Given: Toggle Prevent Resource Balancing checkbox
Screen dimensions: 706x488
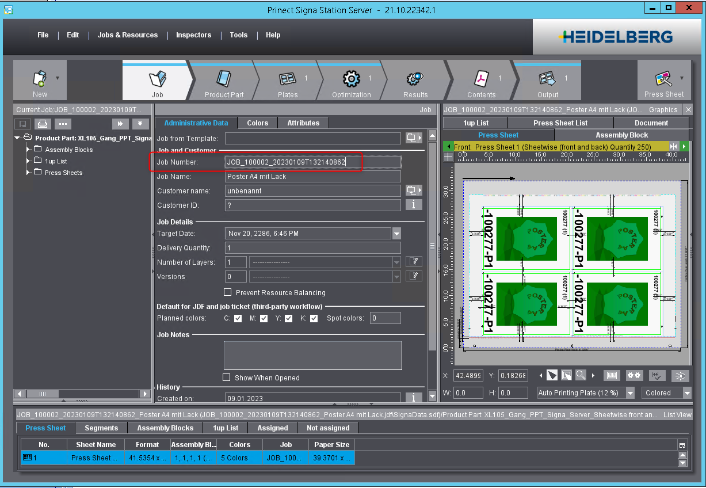Looking at the screenshot, I should [x=228, y=292].
